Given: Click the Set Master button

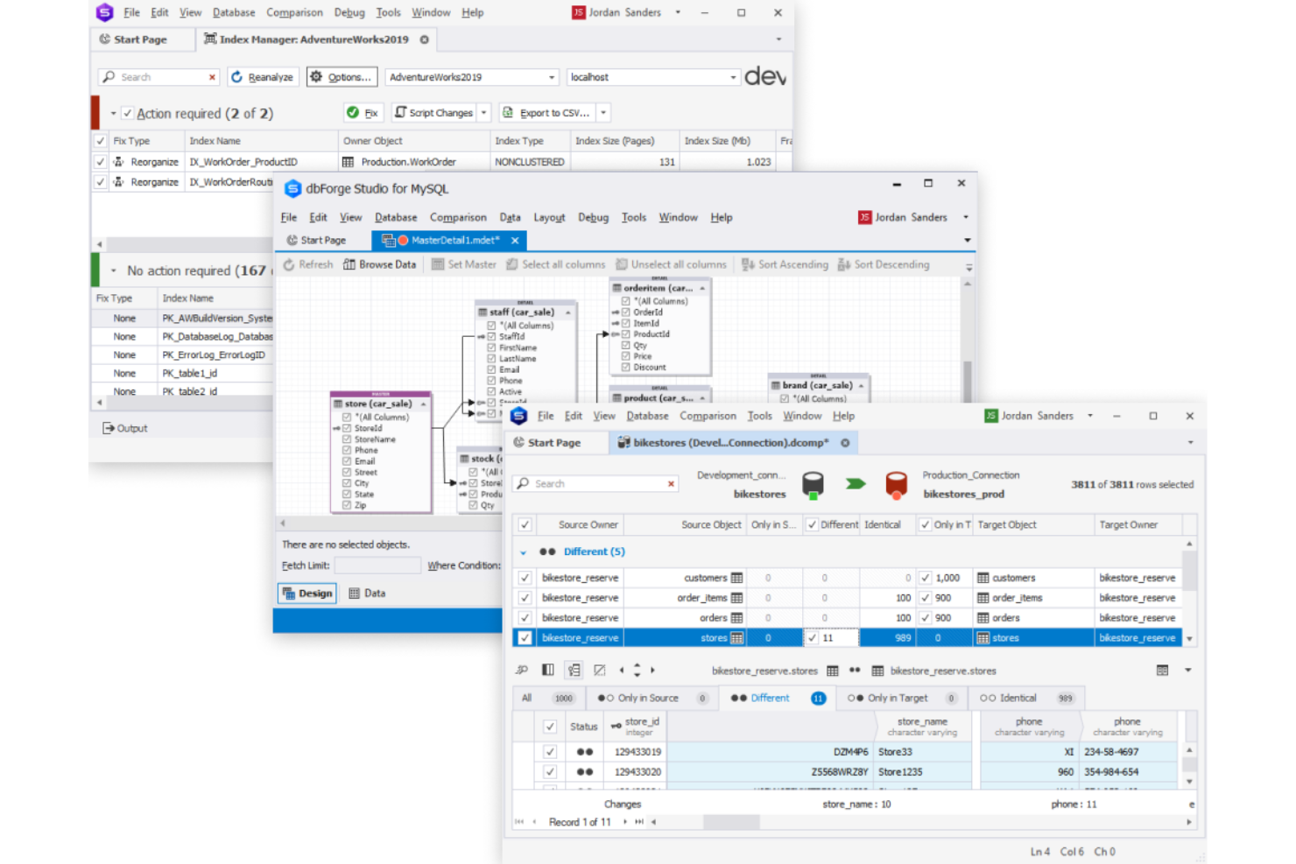Looking at the screenshot, I should (x=463, y=263).
